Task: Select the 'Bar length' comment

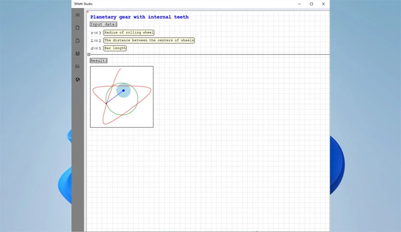Action: click(115, 48)
